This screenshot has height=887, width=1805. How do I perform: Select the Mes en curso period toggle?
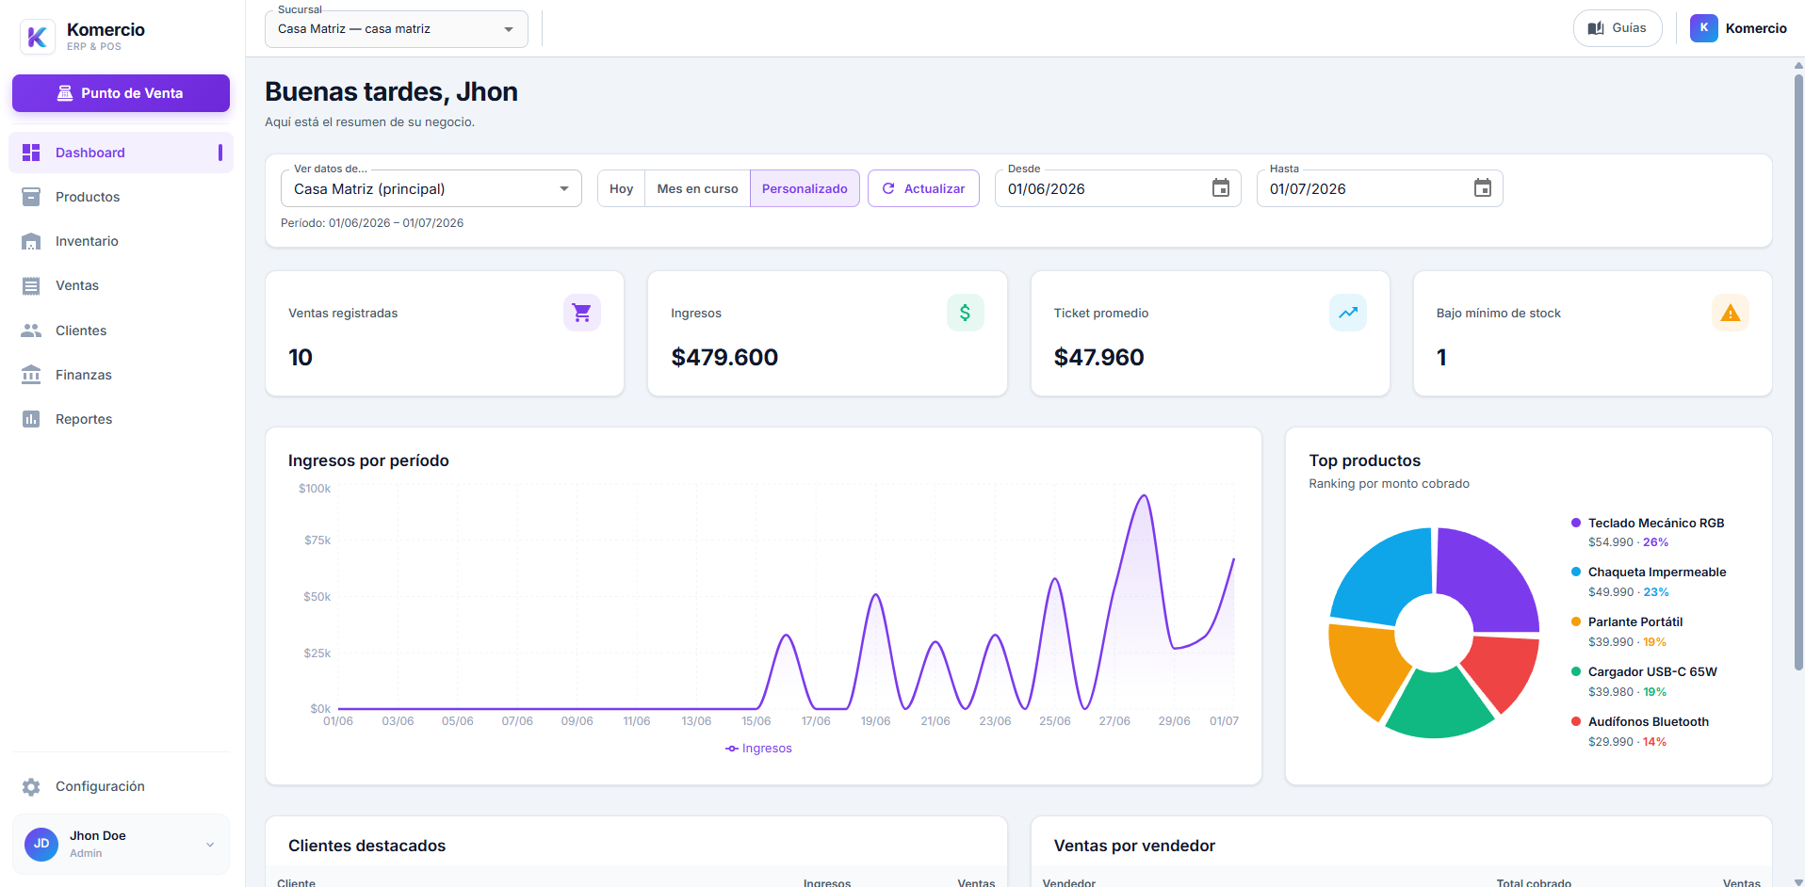(x=698, y=188)
